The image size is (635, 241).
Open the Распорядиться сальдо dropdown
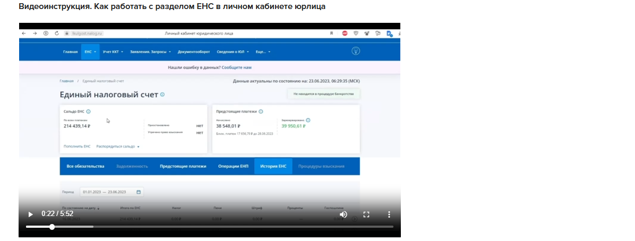tap(117, 146)
